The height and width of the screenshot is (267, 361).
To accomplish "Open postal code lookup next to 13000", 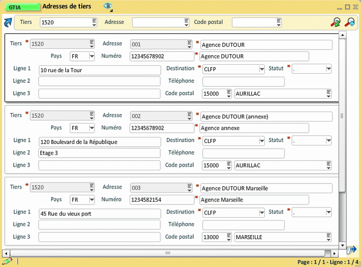I will pos(229,237).
